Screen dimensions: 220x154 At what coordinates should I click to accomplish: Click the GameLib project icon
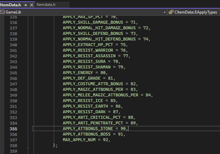click(3, 12)
